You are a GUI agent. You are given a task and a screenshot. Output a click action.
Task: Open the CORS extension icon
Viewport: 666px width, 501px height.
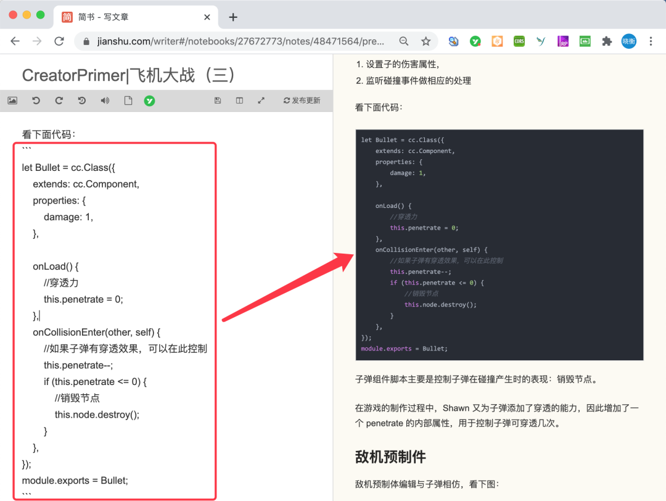pyautogui.click(x=519, y=41)
